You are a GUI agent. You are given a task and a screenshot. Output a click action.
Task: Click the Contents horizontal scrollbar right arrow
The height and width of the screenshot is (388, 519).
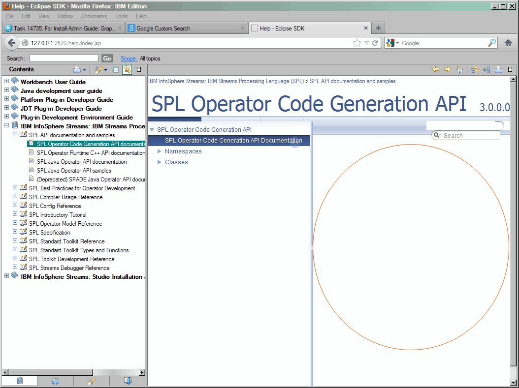coord(142,372)
